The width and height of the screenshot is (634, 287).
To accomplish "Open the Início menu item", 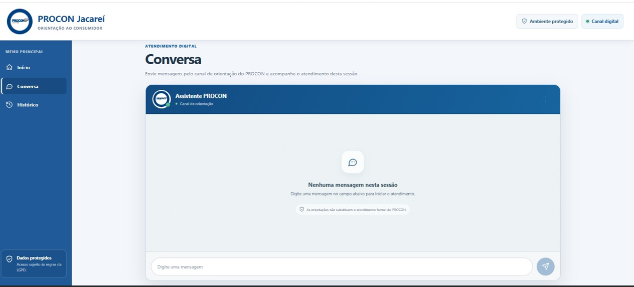I will click(34, 68).
